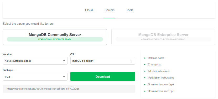Click the Package field label
The height and width of the screenshot is (99, 218).
pos(8,70)
